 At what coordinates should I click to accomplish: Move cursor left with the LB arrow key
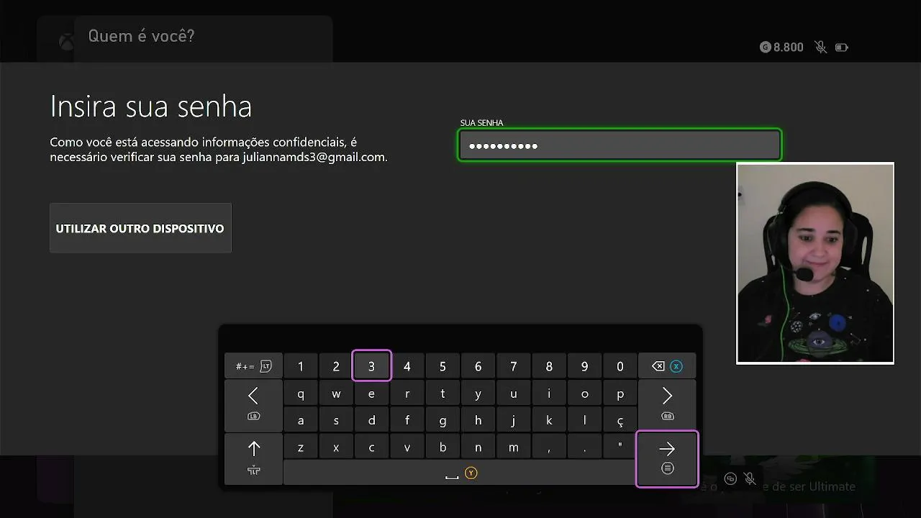253,404
